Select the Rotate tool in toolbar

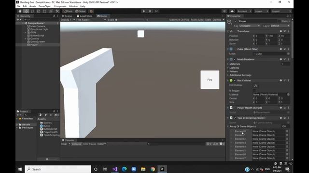(x=32, y=11)
